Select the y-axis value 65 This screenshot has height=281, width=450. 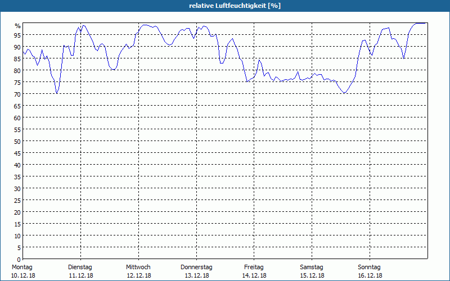(x=17, y=106)
